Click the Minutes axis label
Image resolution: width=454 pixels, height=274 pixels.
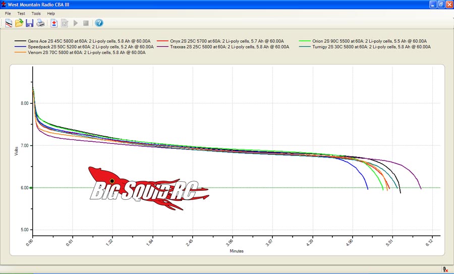pyautogui.click(x=237, y=251)
